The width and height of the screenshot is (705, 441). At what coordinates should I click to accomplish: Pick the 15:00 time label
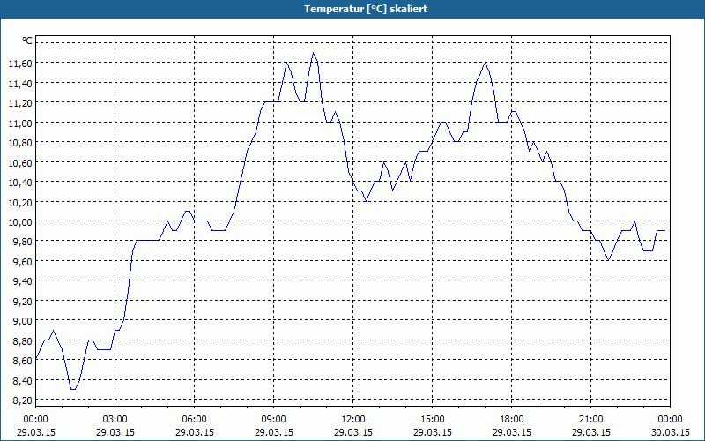[x=433, y=420]
